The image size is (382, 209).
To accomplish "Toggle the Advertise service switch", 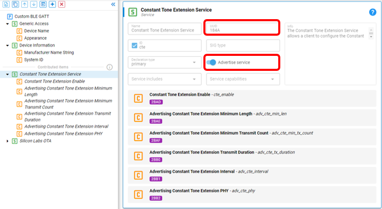I will coord(211,63).
